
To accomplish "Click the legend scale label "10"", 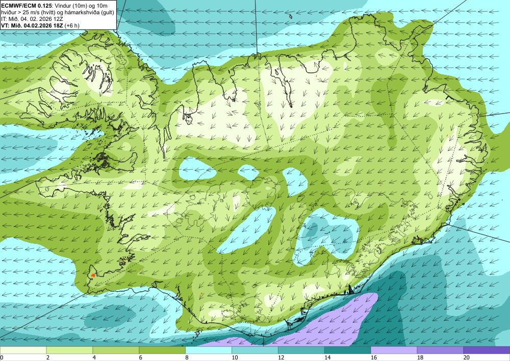I will [235, 357].
